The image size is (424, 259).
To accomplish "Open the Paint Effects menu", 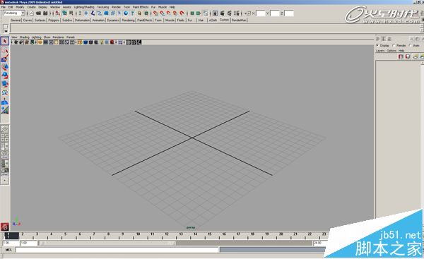I will coord(141,7).
